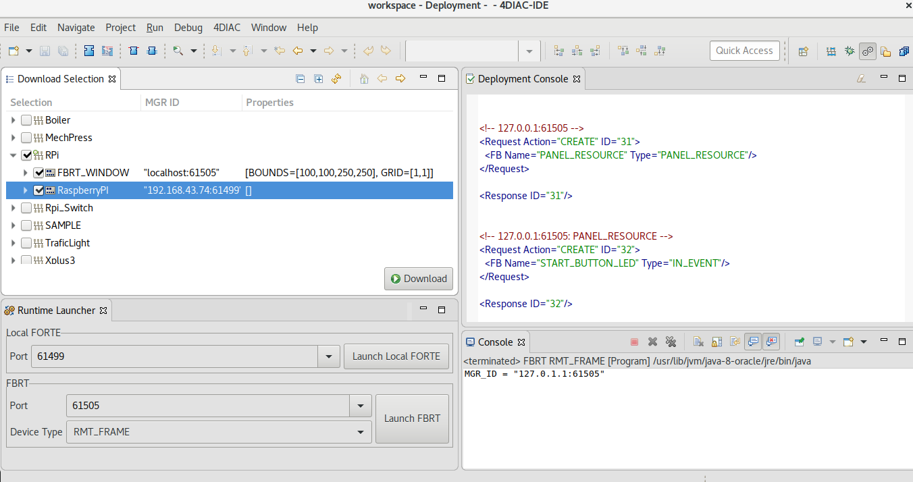Uncheck the RaspberryPI checkbox
Image resolution: width=913 pixels, height=482 pixels.
coord(38,190)
